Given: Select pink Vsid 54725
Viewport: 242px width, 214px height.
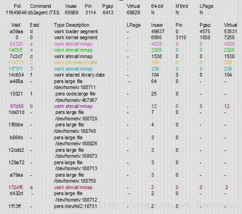Looking at the screenshot, I should (x=16, y=44).
